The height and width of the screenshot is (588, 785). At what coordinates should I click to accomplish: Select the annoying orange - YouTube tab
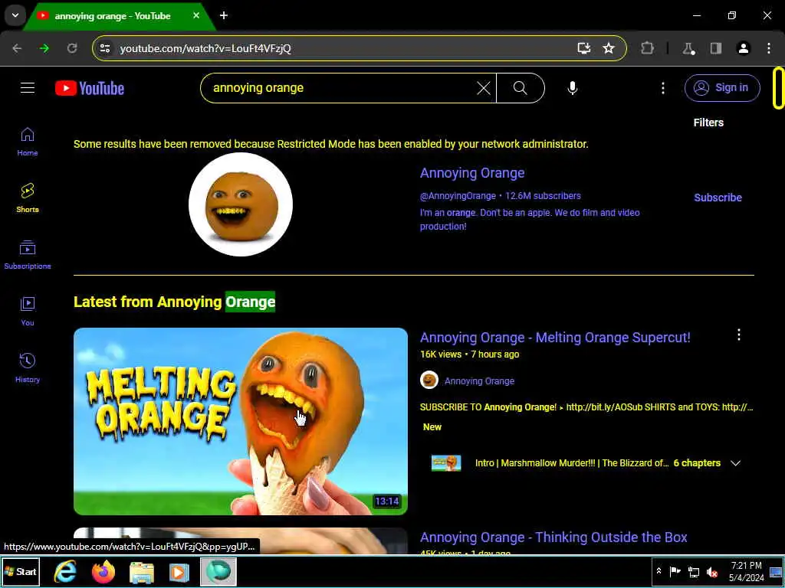pos(113,16)
